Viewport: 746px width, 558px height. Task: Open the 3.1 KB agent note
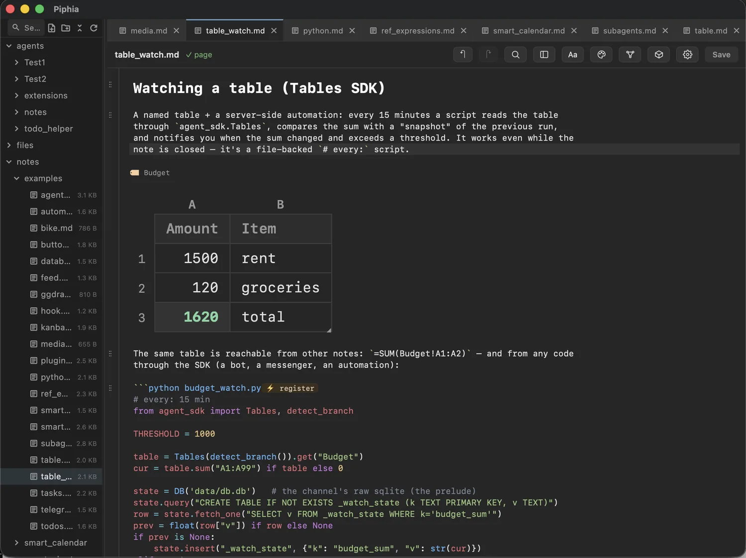point(52,195)
